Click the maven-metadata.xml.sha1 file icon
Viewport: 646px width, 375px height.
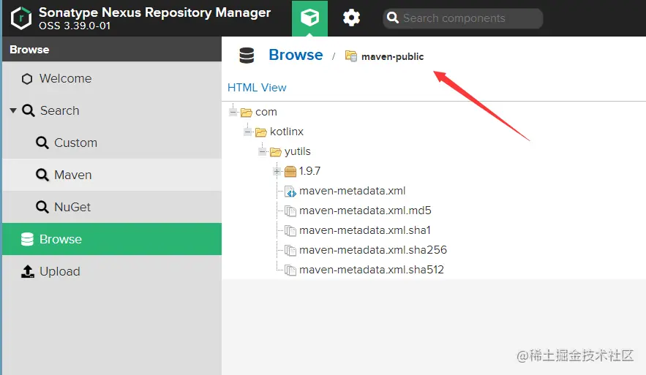point(290,231)
